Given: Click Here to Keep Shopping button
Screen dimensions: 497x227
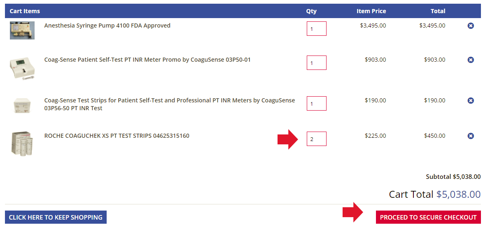Looking at the screenshot, I should (x=56, y=218).
